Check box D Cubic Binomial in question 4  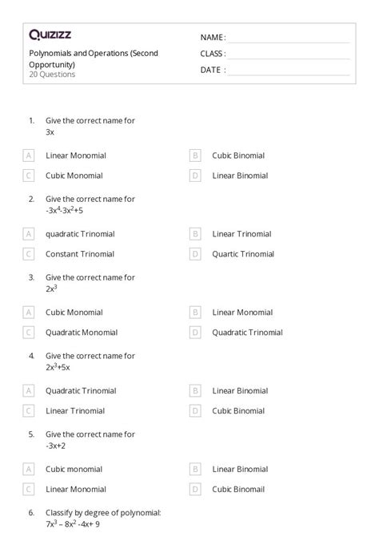195,411
